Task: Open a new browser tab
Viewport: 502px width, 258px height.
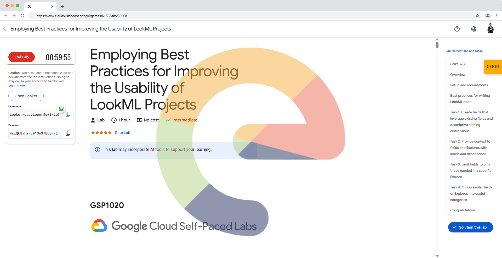Action: (62, 7)
